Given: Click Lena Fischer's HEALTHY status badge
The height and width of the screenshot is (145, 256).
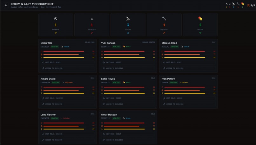Looking at the screenshot, I should (55, 118).
